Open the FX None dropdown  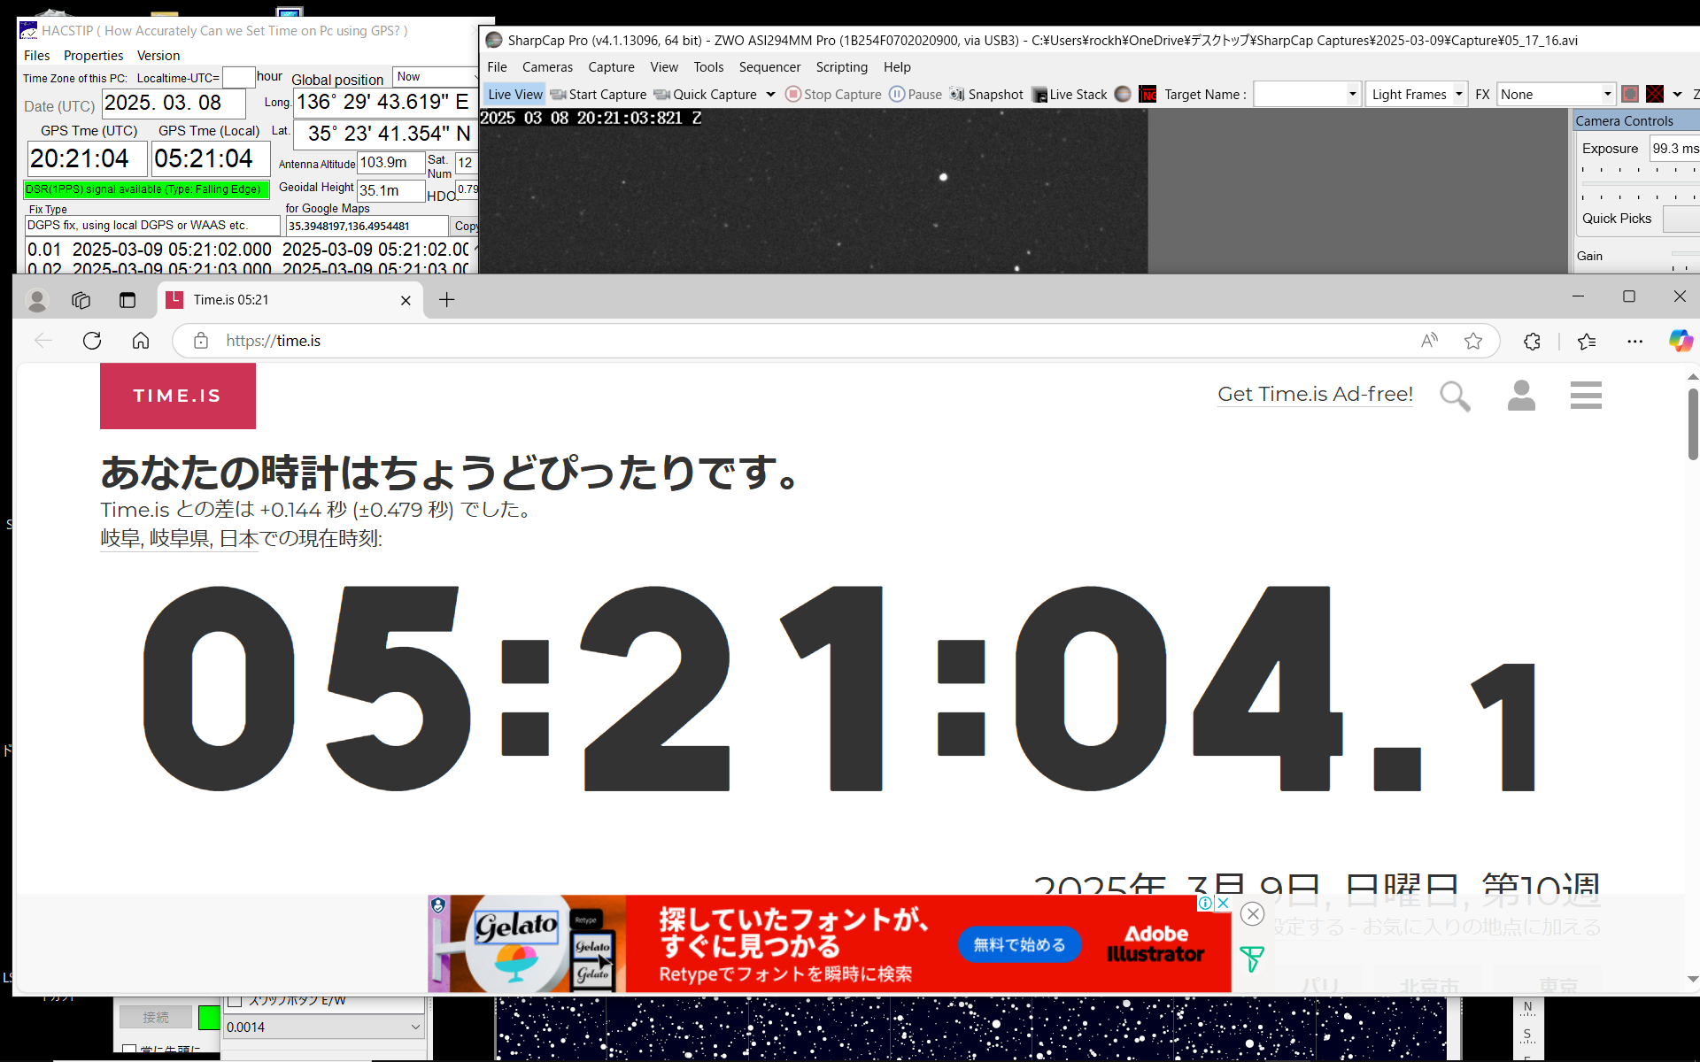coord(1607,94)
